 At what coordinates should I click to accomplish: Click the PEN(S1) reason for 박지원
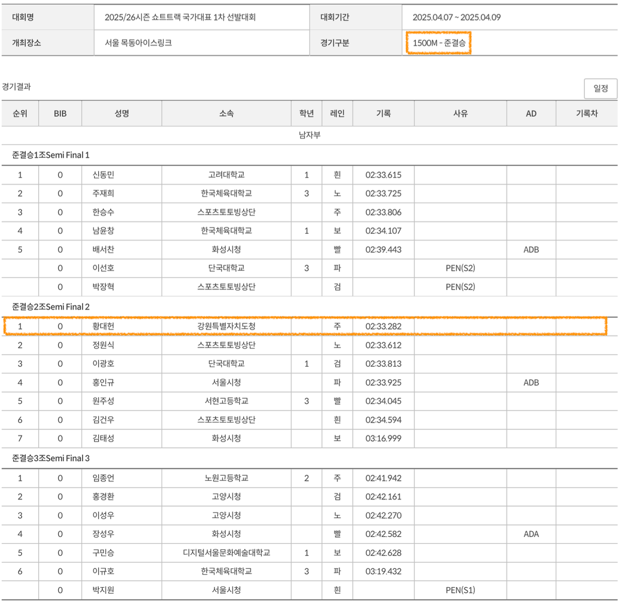[x=460, y=590]
